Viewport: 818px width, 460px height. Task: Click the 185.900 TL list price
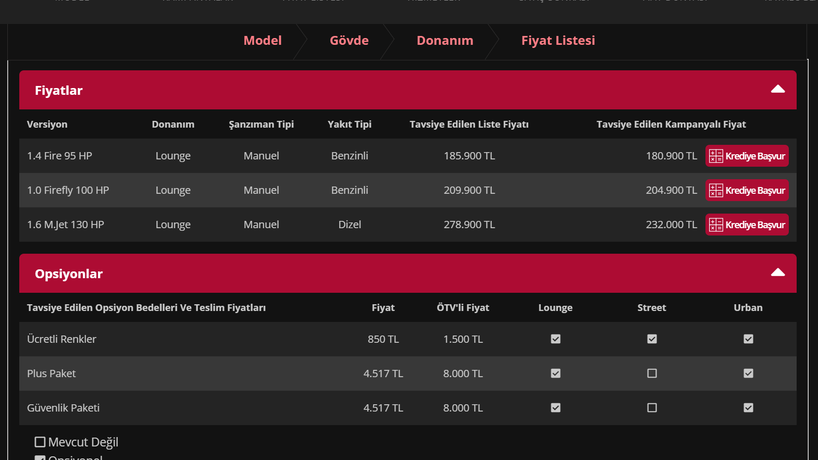pos(469,156)
